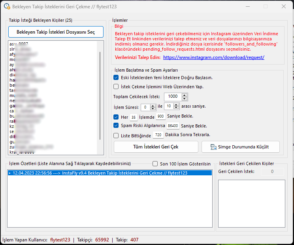This screenshot has width=294, height=245.
Task: Decrease İşlem Süresi minimum value down arrow
Action: pyautogui.click(x=153, y=109)
